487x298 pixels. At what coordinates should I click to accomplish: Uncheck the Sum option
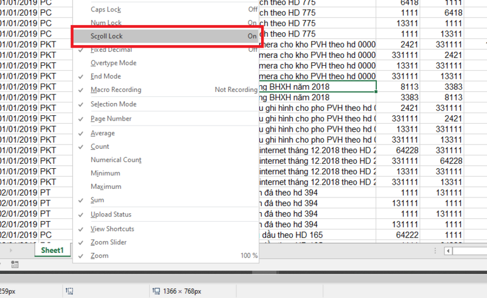point(166,200)
